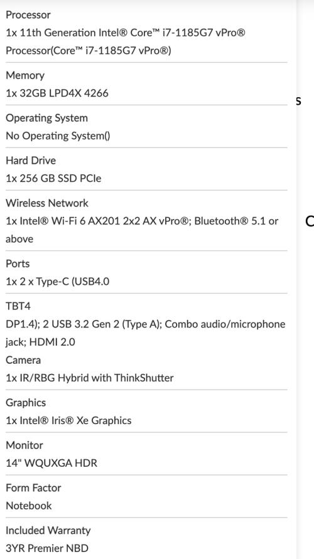This screenshot has height=559, width=314.
Task: Click the Processor spec heading
Action: pos(28,15)
